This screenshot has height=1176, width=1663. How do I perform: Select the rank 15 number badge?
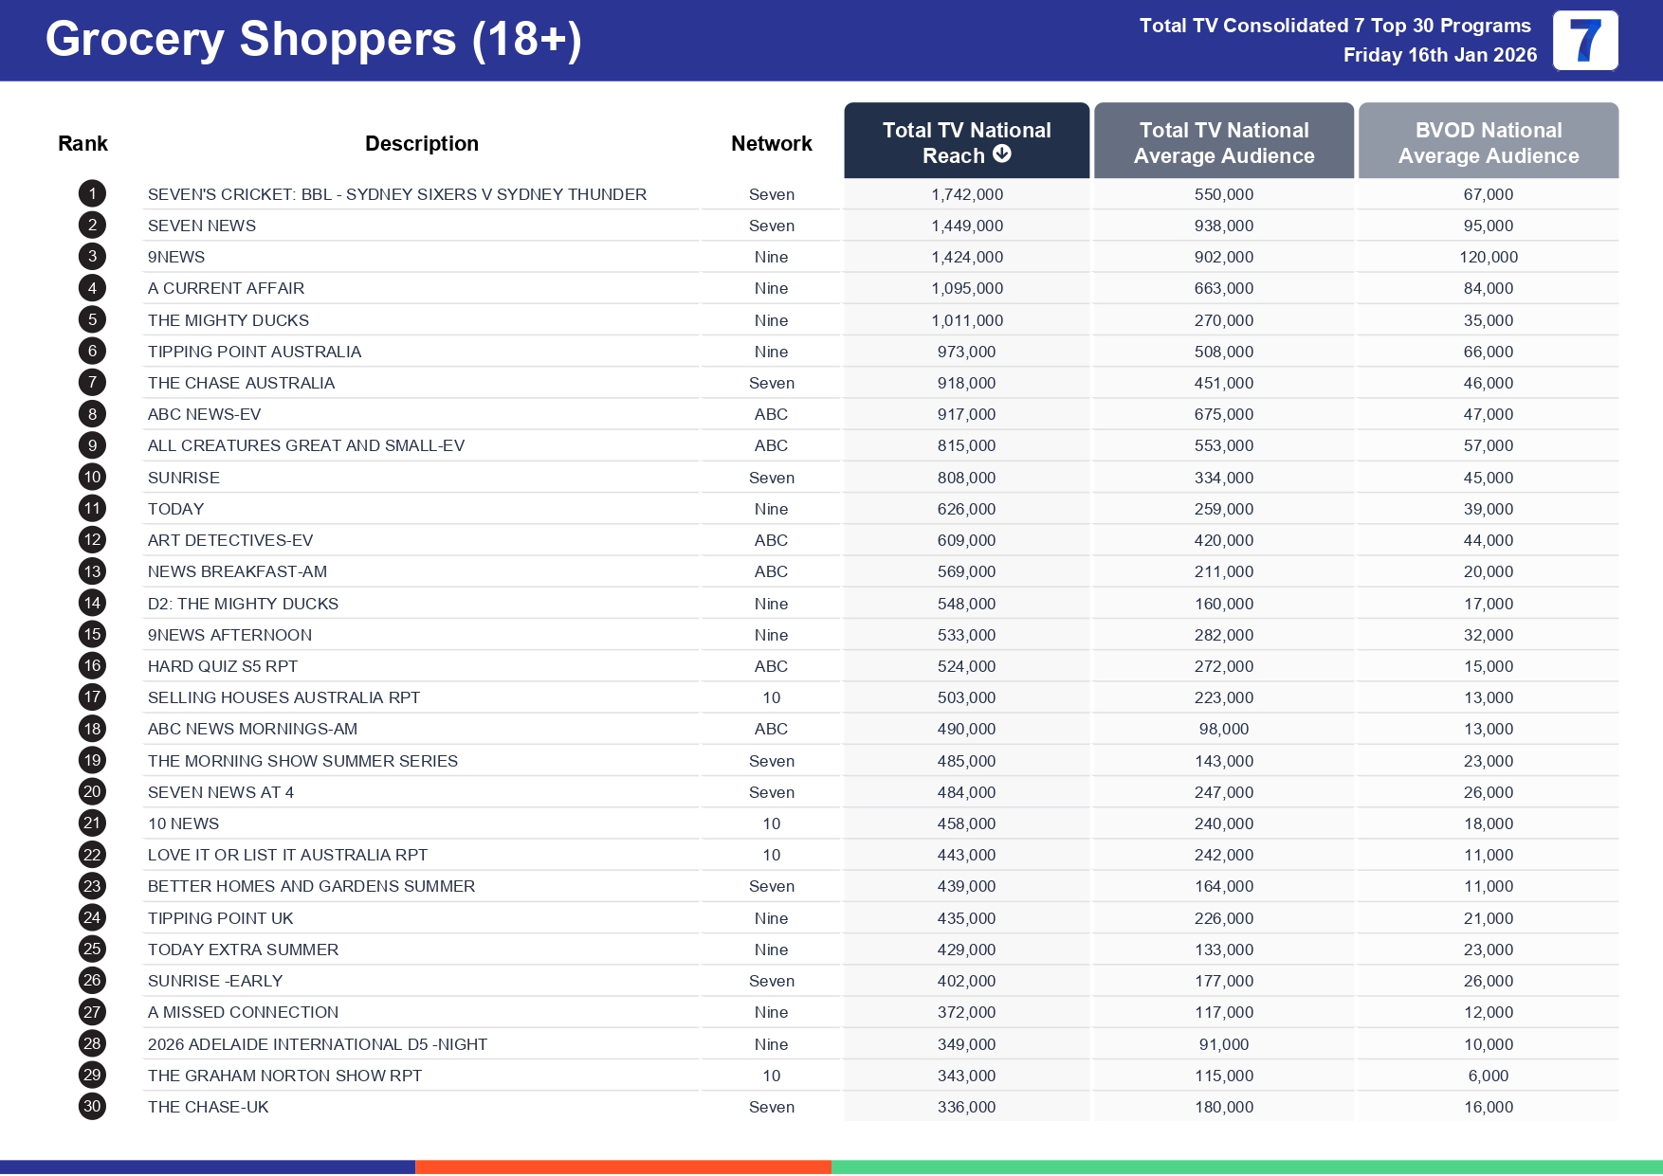92,635
